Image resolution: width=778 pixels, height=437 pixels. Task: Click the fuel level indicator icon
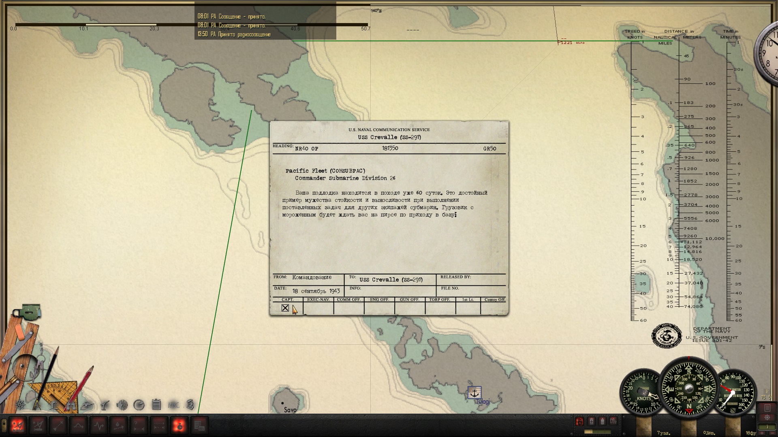coord(580,422)
